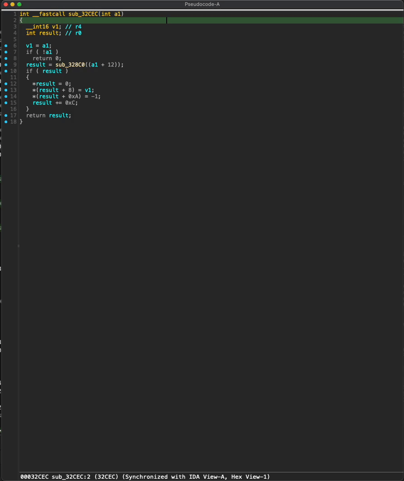Image resolution: width=404 pixels, height=481 pixels.
Task: Toggle breakpoint dot on line 9
Action: [6, 65]
